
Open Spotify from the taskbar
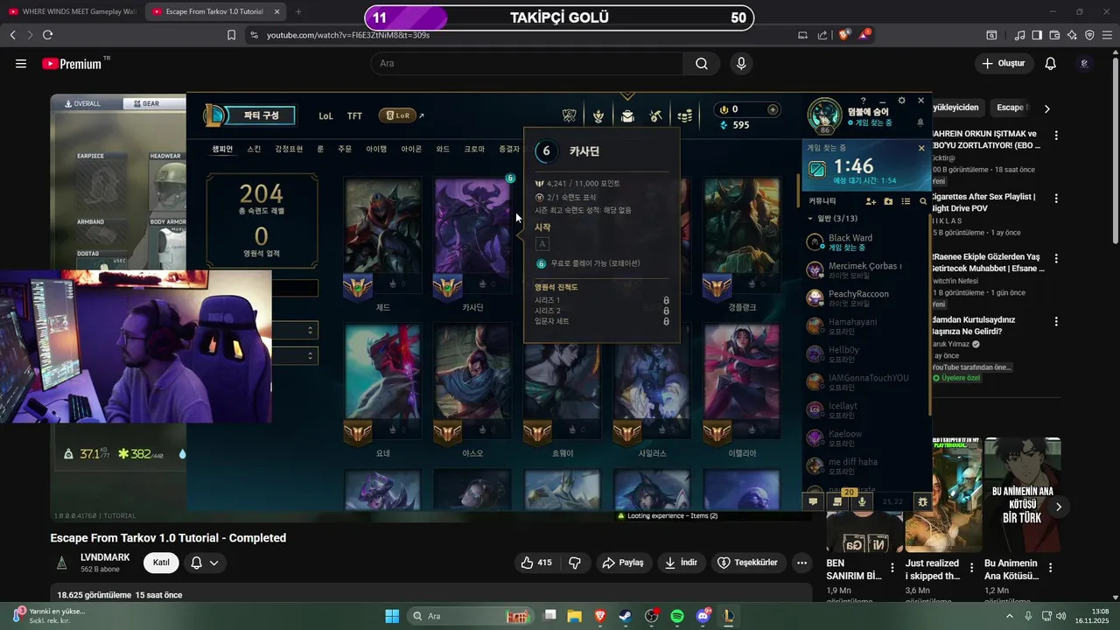(677, 616)
